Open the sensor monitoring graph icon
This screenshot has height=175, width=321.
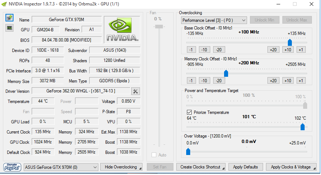pyautogui.click(x=9, y=28)
